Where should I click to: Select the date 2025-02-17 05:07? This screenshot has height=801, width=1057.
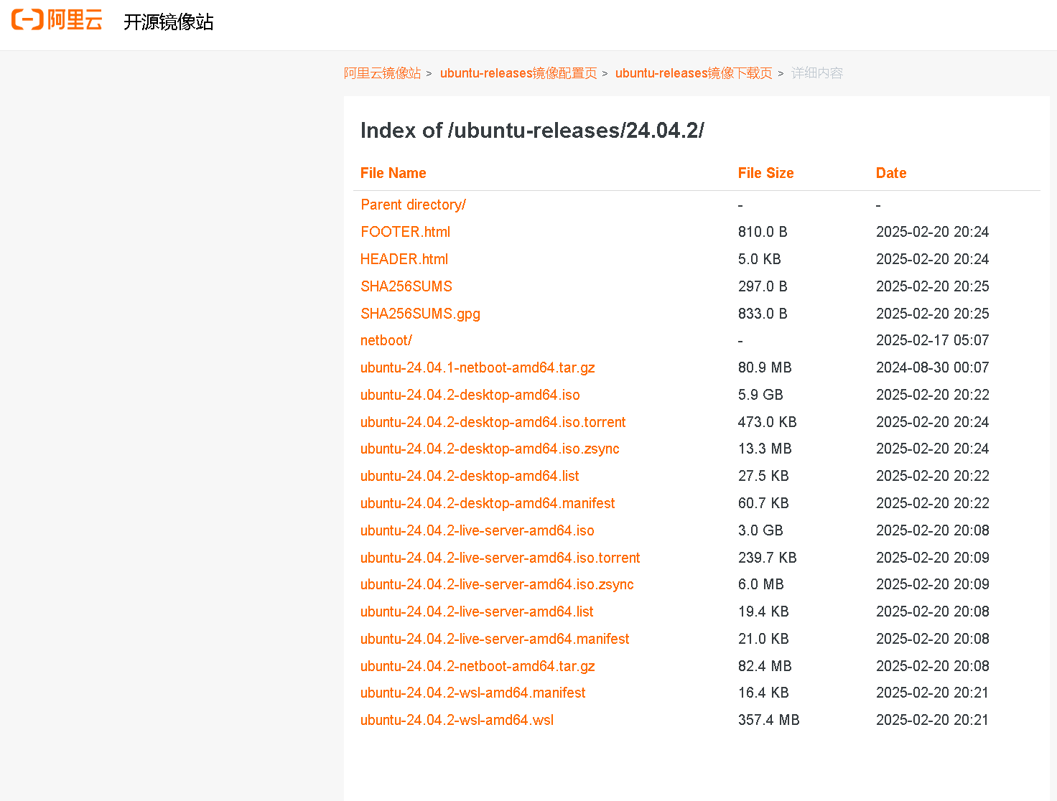coord(932,340)
